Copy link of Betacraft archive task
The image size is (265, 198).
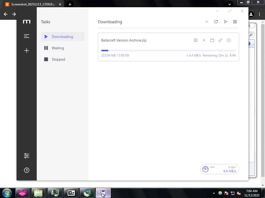tap(220, 40)
